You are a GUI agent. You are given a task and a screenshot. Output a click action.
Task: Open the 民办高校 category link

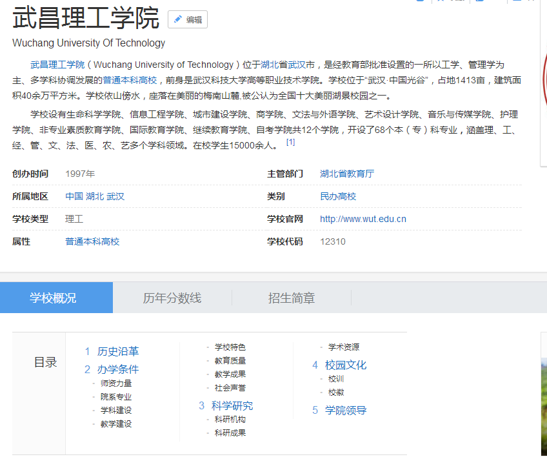[x=338, y=196]
